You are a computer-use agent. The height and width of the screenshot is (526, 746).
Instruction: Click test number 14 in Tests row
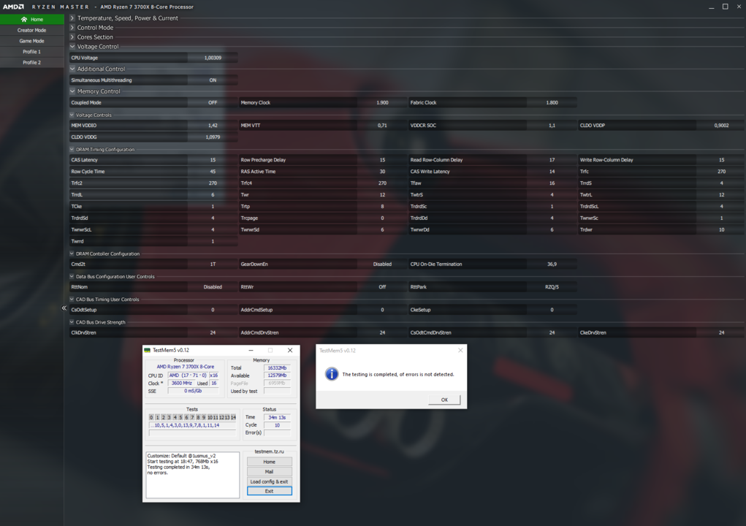[233, 418]
